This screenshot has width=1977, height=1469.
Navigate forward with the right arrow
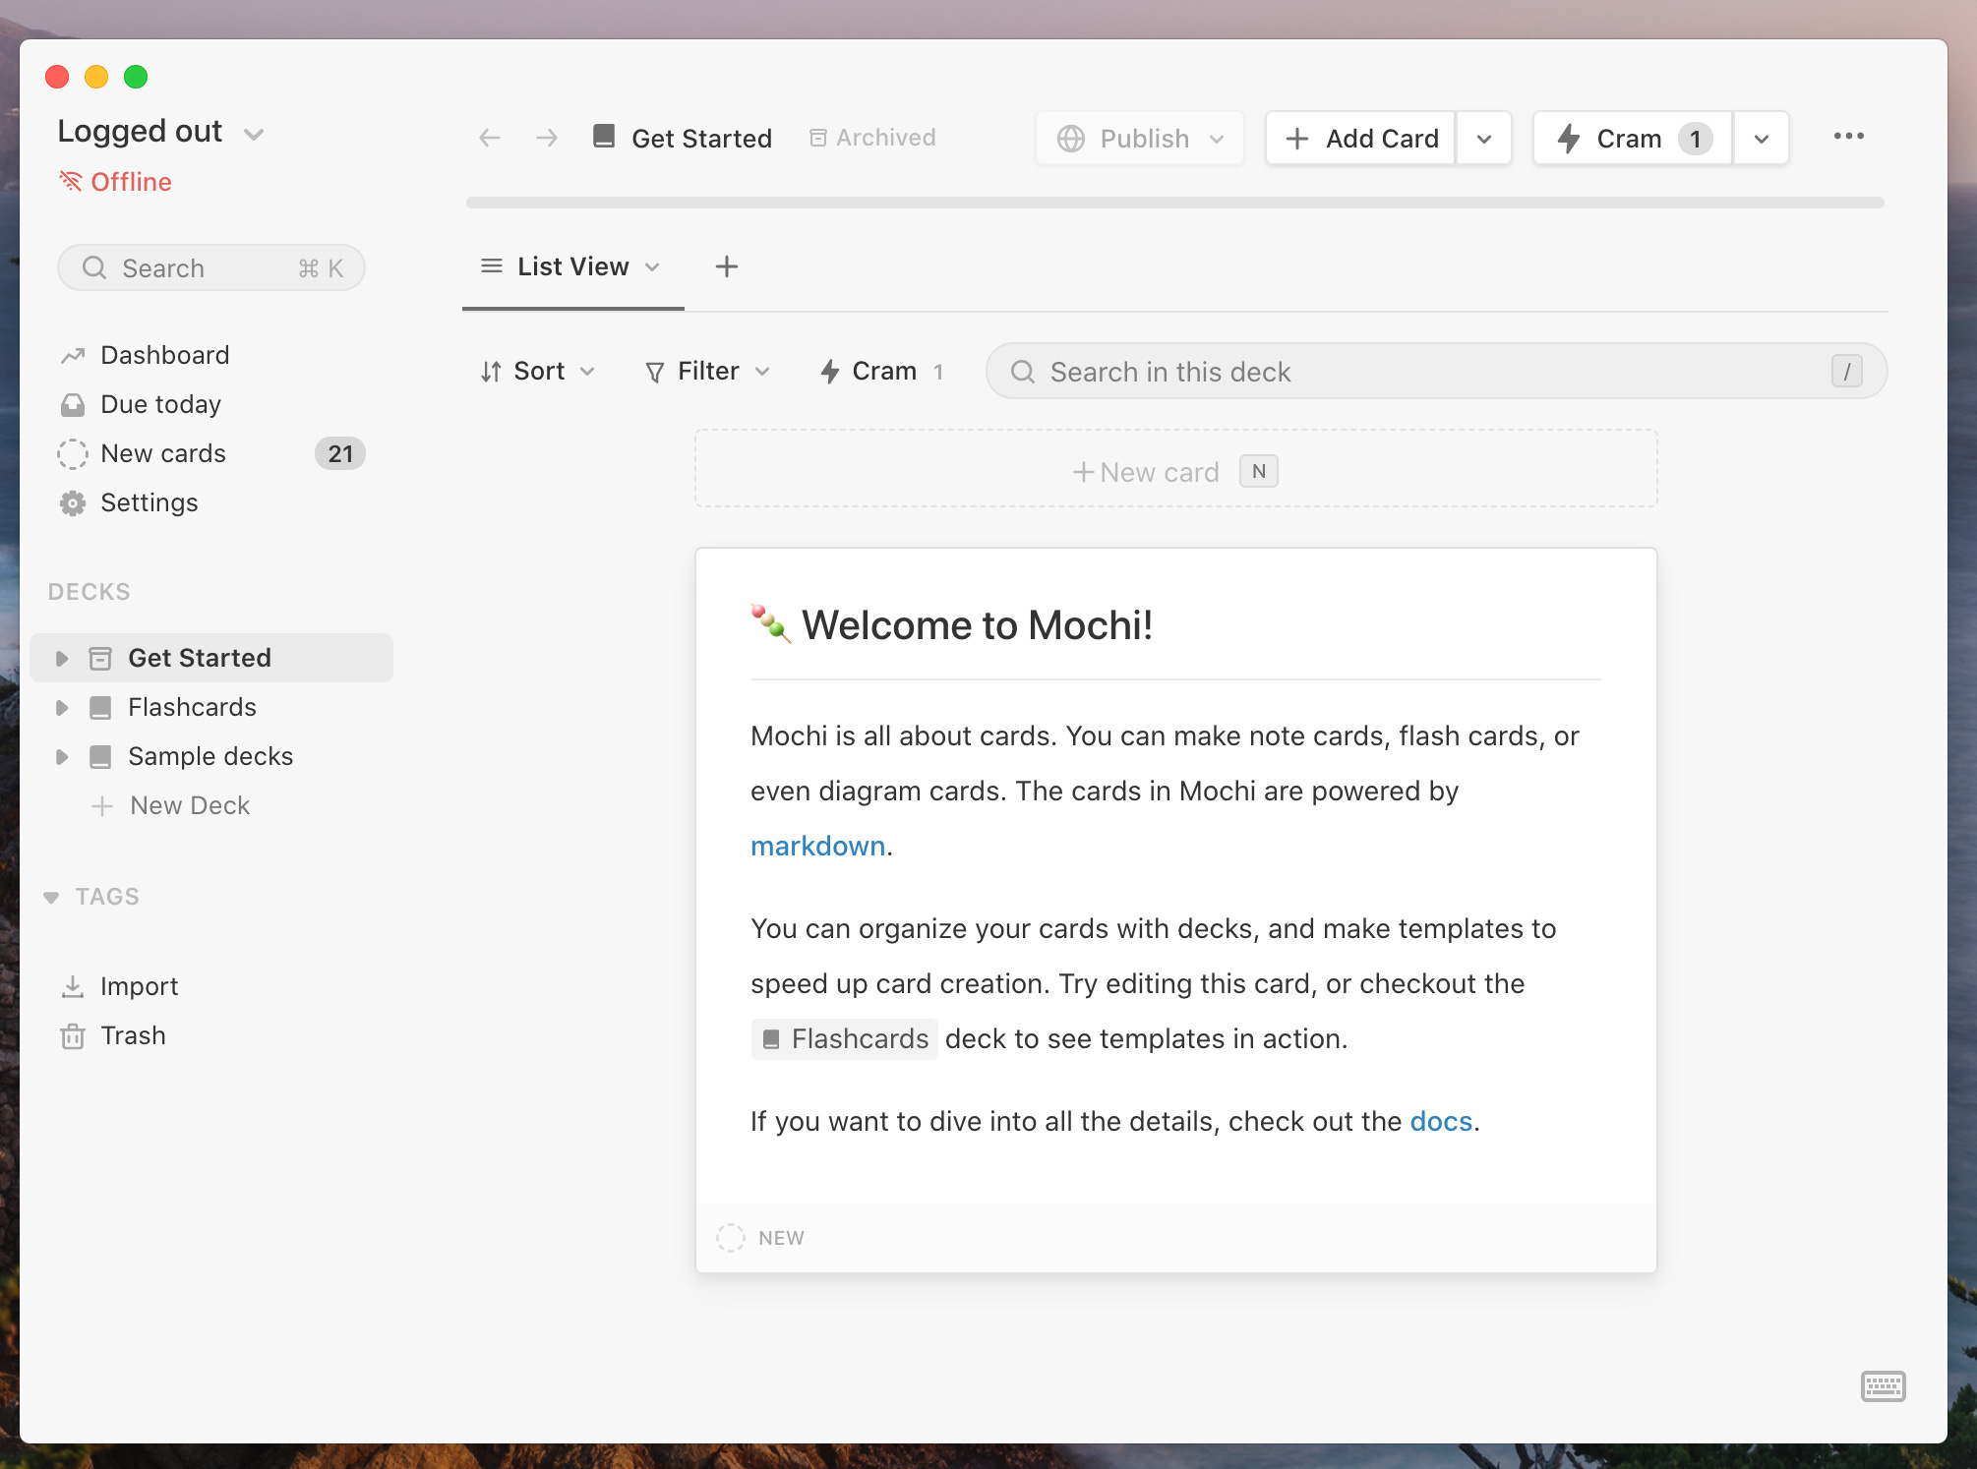[547, 138]
